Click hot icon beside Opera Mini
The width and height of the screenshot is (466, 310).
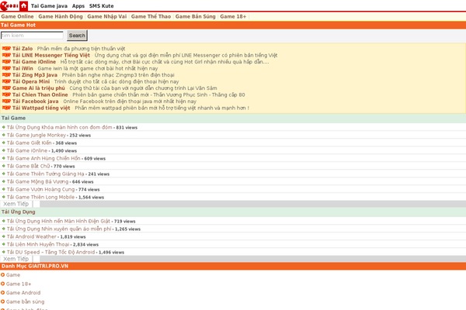(6, 81)
